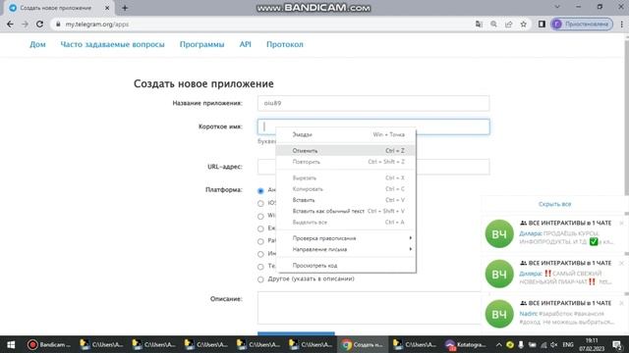Select the Android platform radio button
This screenshot has width=629, height=353.
(x=260, y=191)
